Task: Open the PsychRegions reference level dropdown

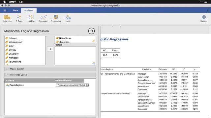Action: pos(73,85)
